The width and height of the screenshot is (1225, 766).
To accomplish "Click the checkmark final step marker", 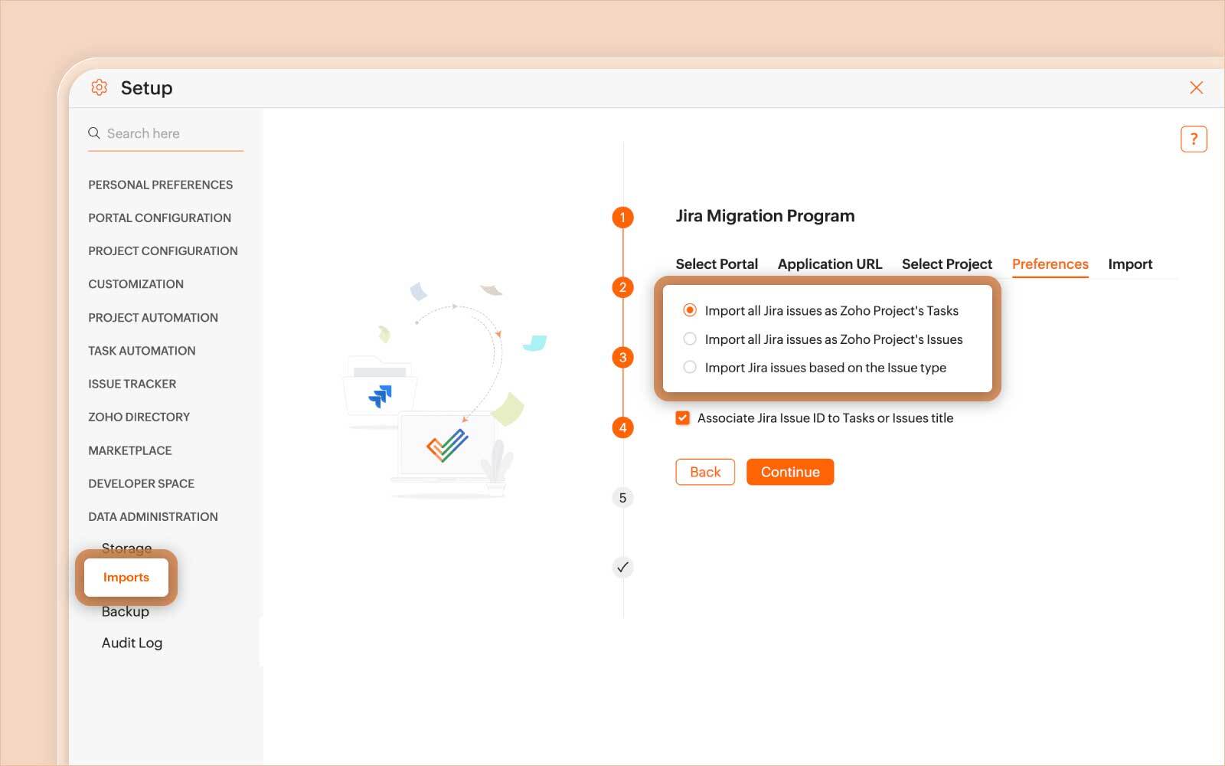I will point(622,568).
